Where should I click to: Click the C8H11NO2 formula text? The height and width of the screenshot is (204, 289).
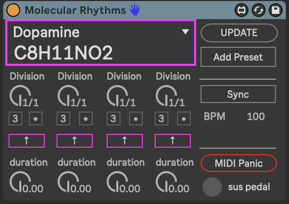point(63,53)
